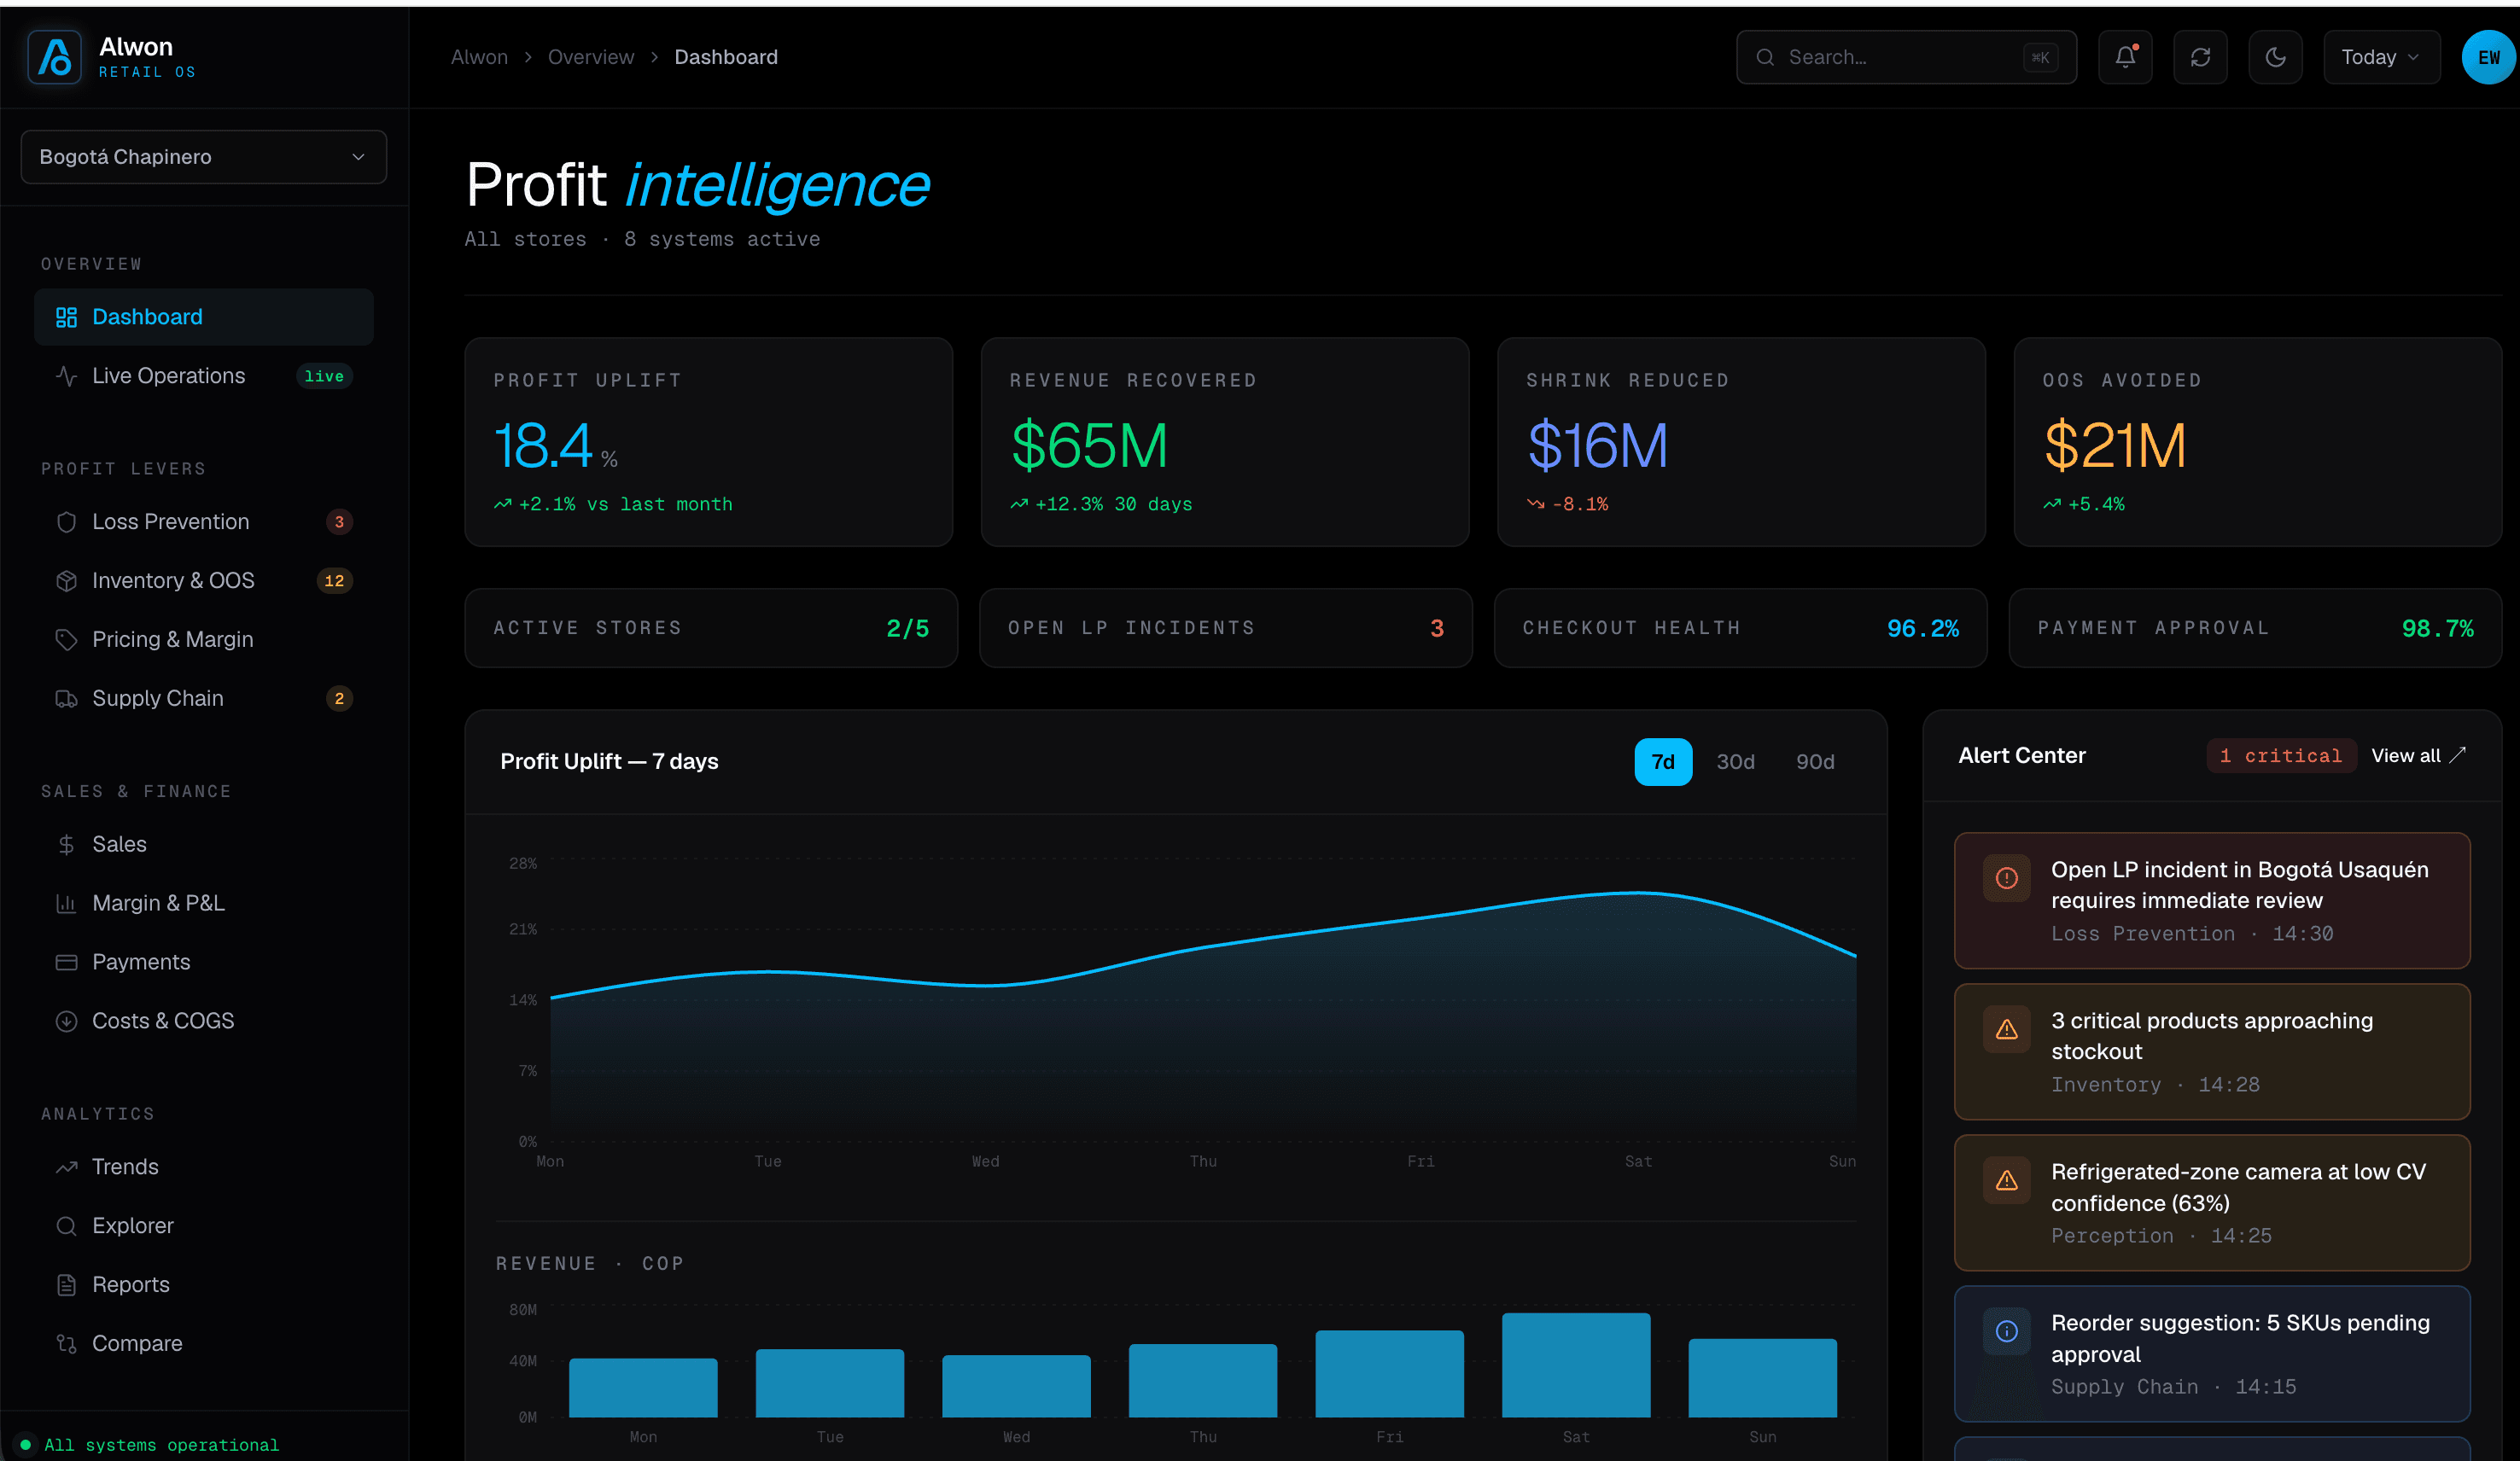The height and width of the screenshot is (1461, 2520).
Task: Click Overview in the breadcrumb
Action: 591,57
